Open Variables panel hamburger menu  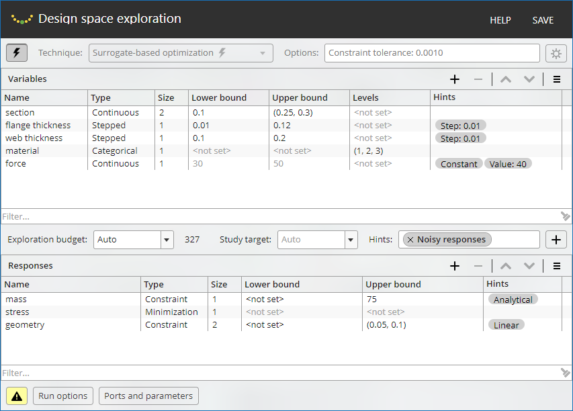557,79
